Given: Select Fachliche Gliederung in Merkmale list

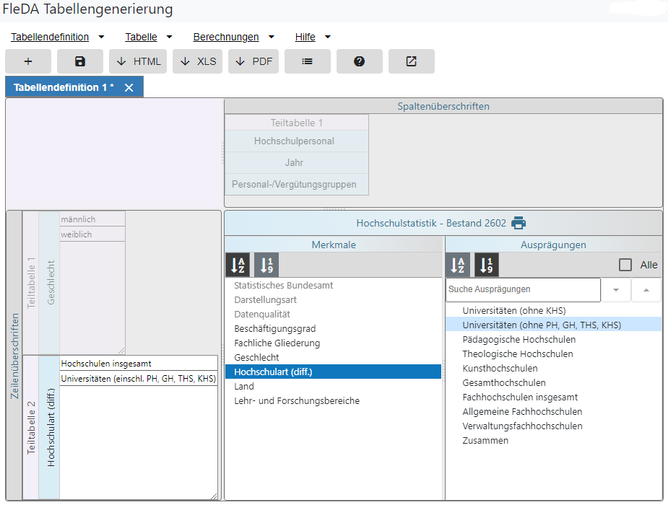Looking at the screenshot, I should [277, 343].
